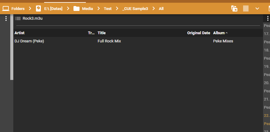
Task: Select the All breadcrumb item
Action: 161,8
